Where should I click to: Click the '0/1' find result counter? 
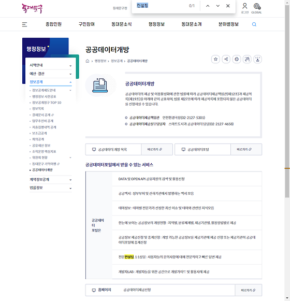coord(192,6)
